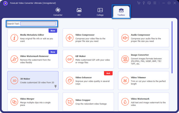Click 'Add text and image watermark' description
This screenshot has width=179, height=113.
coord(148,104)
